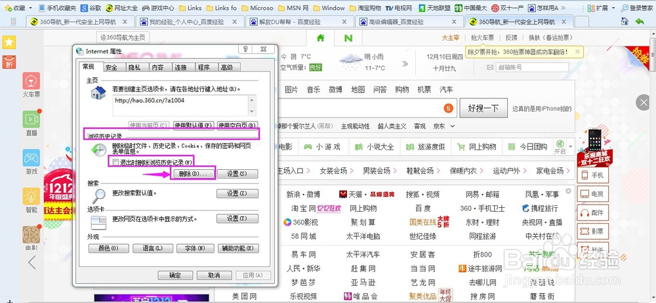Open the 淘宝购物 bookmark folder

click(x=364, y=8)
